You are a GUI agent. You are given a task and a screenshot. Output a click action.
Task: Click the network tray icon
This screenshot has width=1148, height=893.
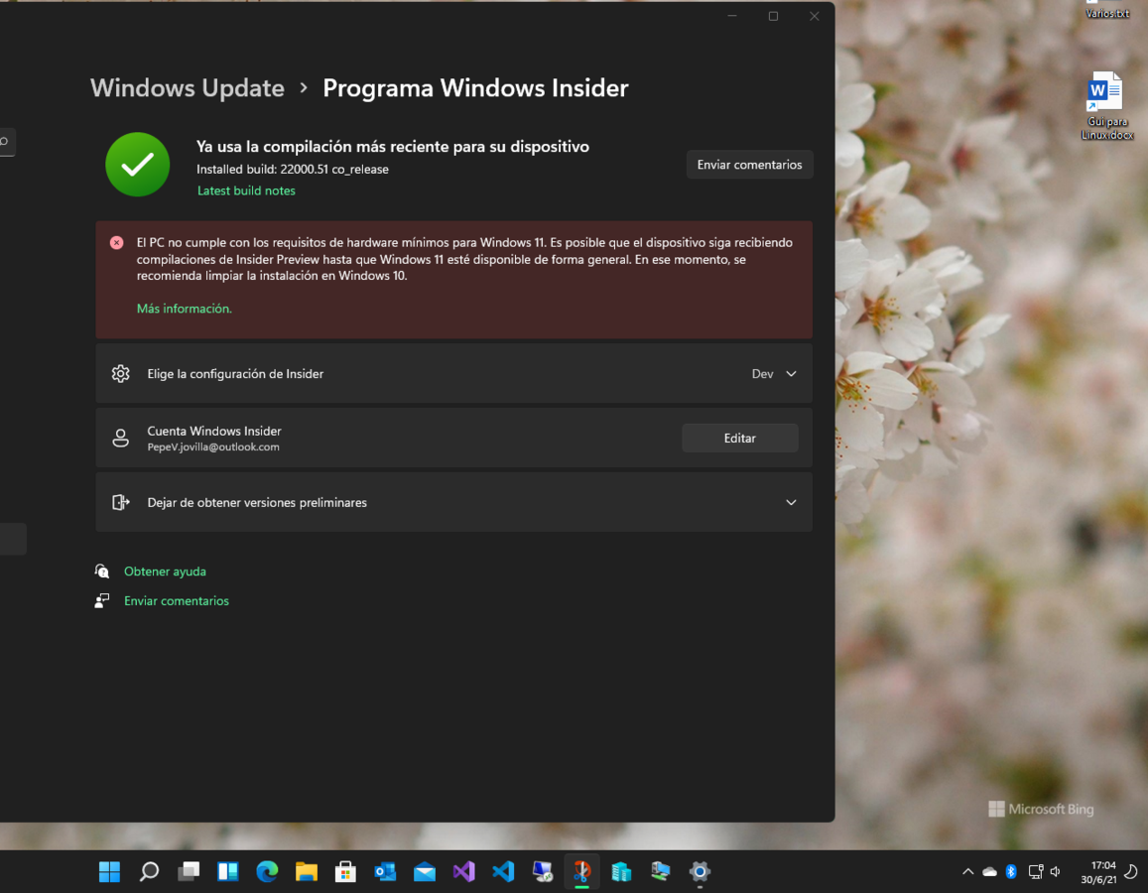coord(1035,871)
